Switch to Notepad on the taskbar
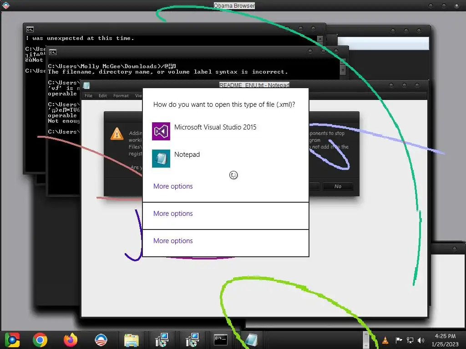Viewport: 466px width, 349px height. coord(251,340)
